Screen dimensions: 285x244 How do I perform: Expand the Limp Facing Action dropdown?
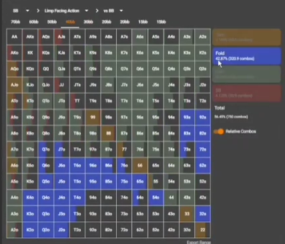click(x=66, y=11)
